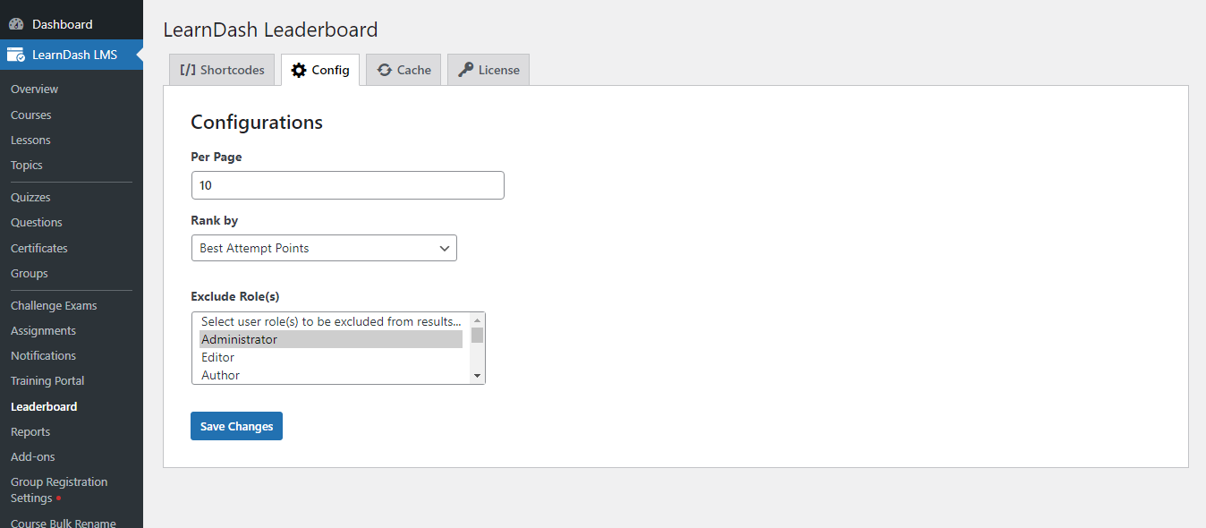Click the Dashboard gauge icon
The width and height of the screenshot is (1206, 528).
click(16, 24)
